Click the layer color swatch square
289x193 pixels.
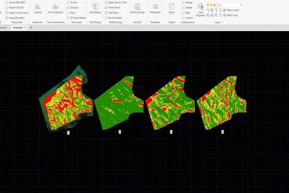(218, 5)
